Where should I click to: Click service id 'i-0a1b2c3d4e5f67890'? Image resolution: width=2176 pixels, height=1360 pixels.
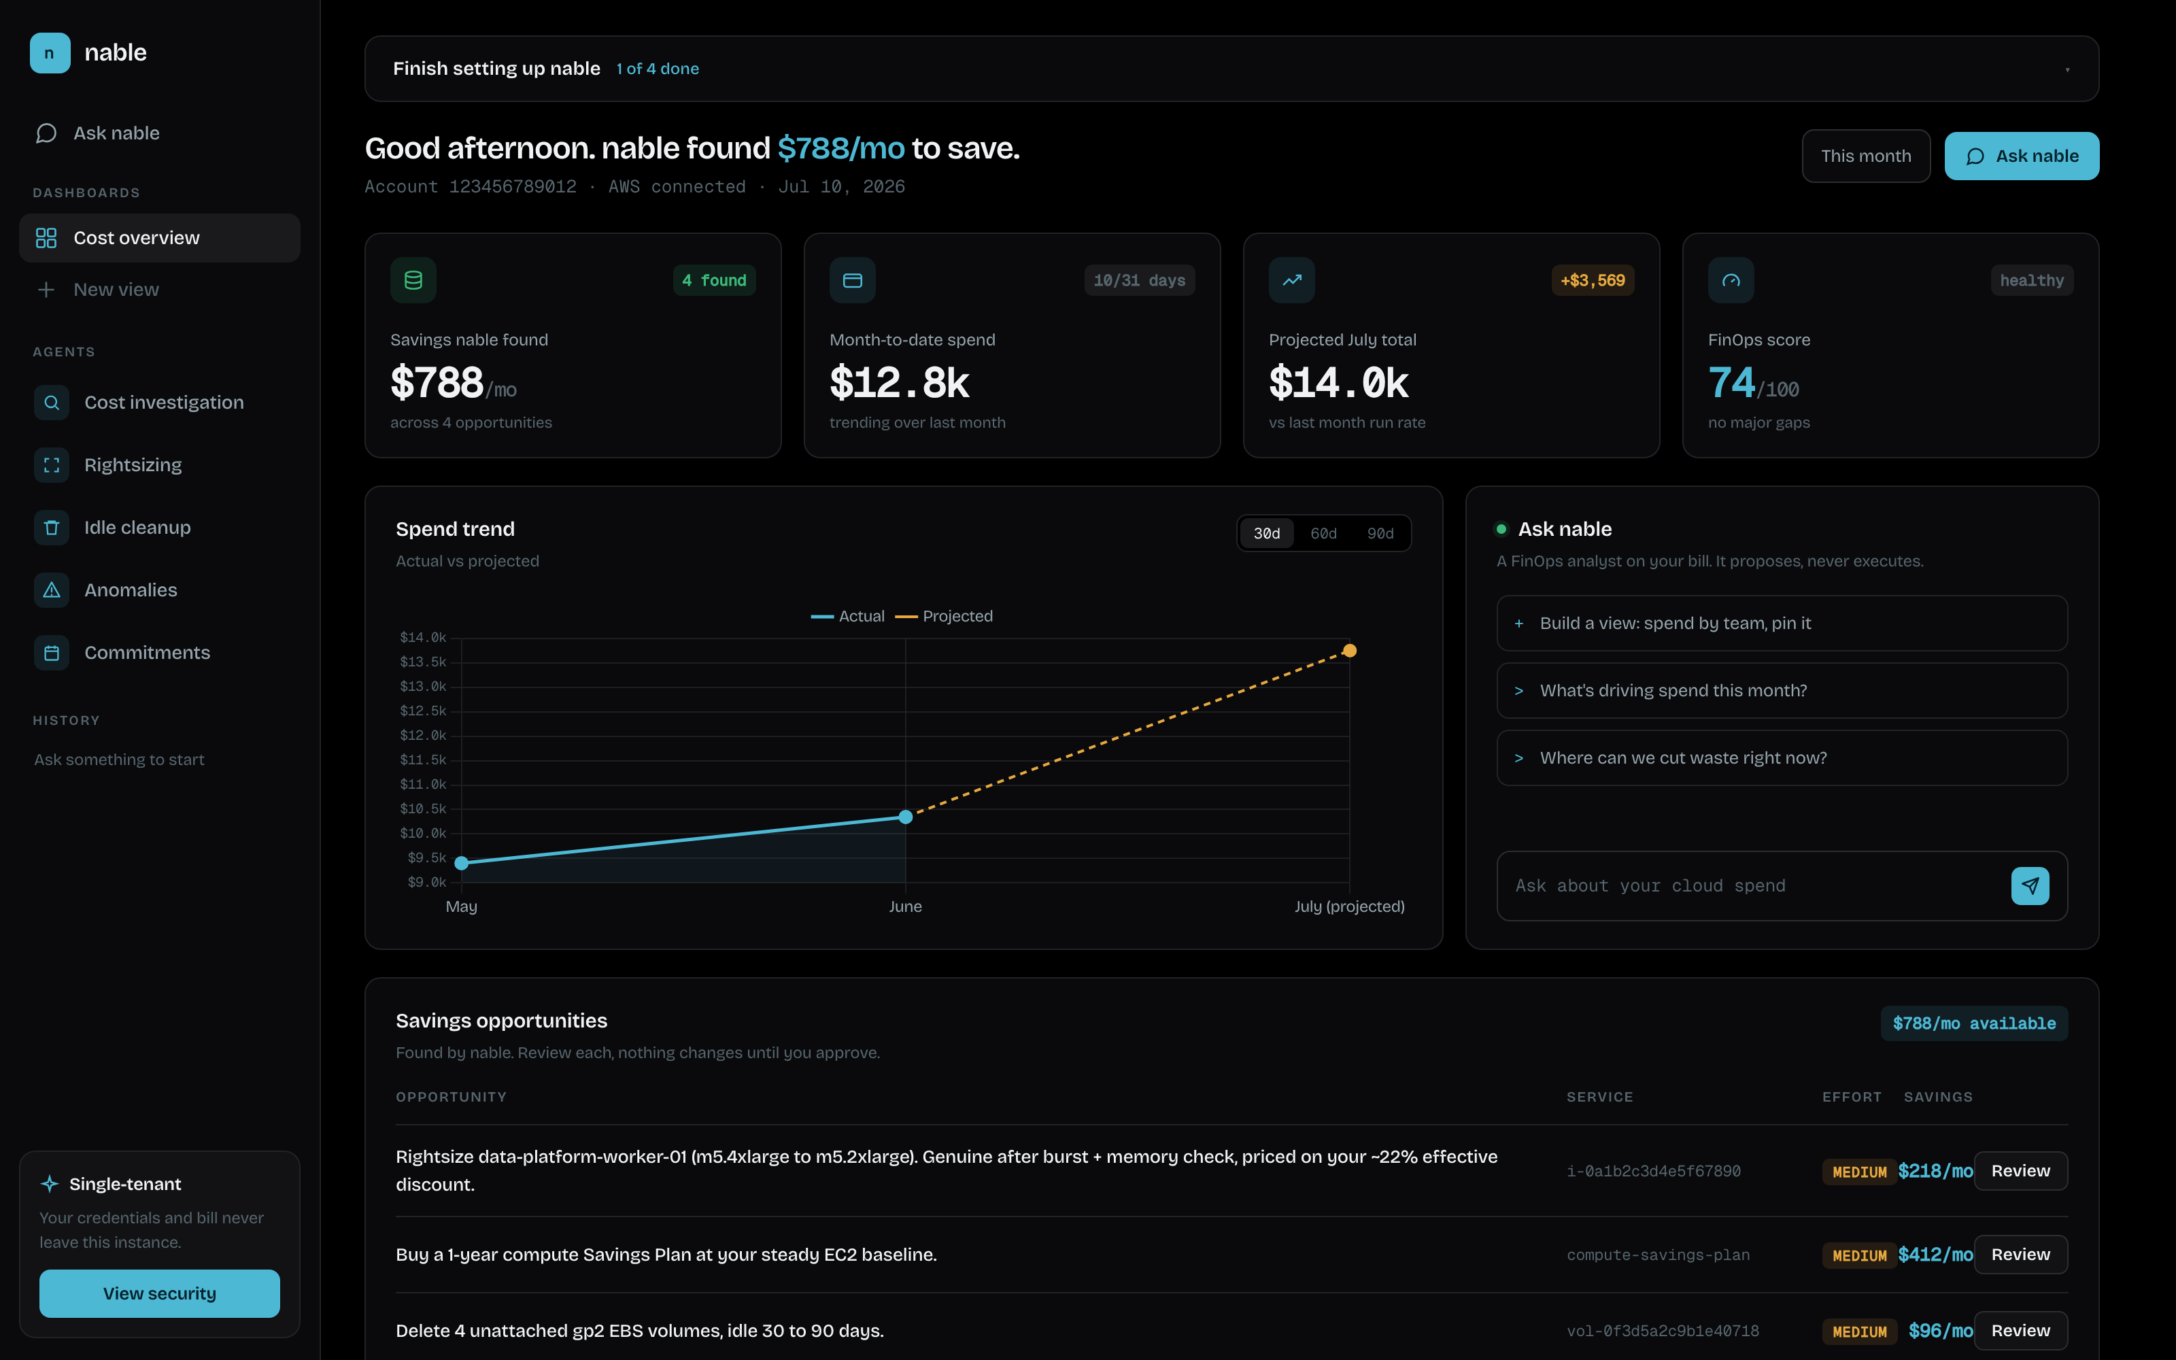1654,1171
